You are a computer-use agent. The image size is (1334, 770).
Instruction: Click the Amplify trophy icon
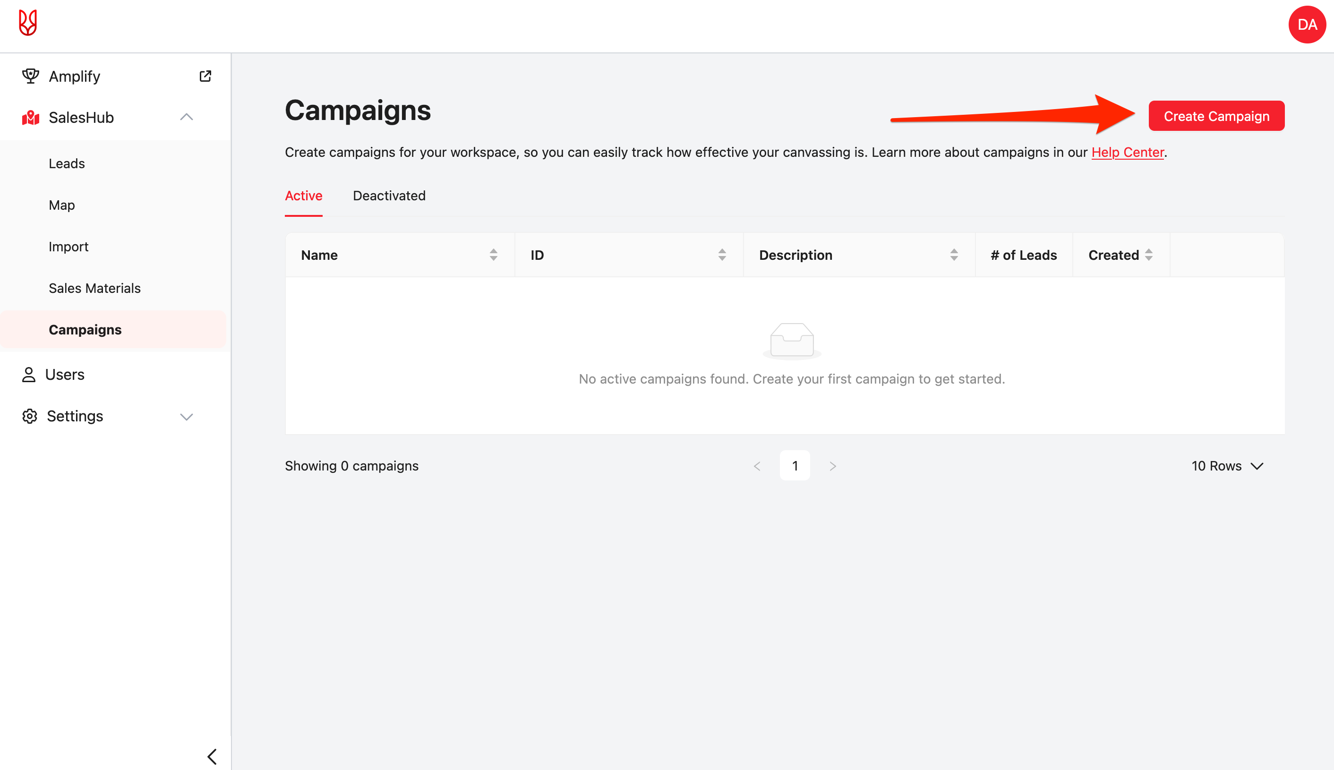30,76
